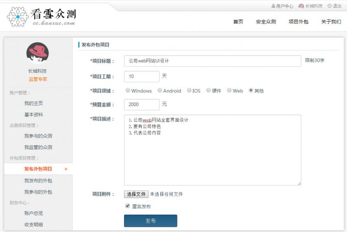Click the 限制30字 hint text

coord(315,60)
